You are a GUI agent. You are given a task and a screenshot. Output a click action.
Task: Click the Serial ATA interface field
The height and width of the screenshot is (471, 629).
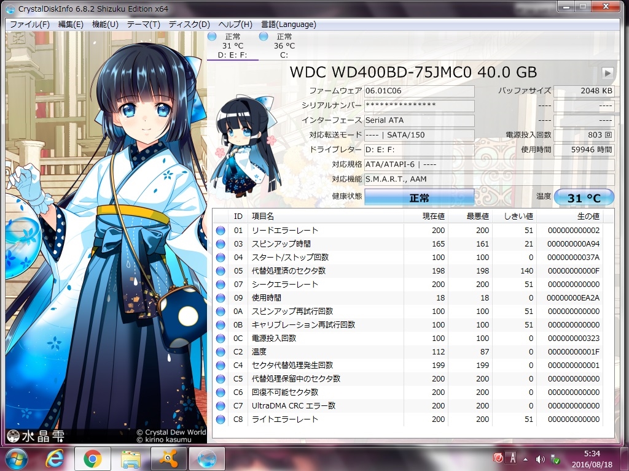[x=419, y=120]
